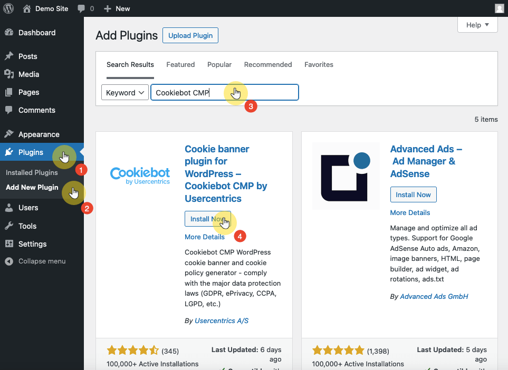
Task: Open More Details for Advanced Ads
Action: tap(410, 213)
